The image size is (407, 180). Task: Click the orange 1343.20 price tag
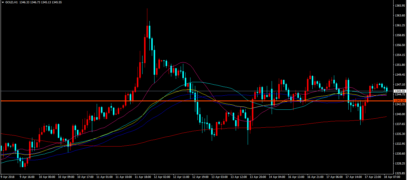400,101
